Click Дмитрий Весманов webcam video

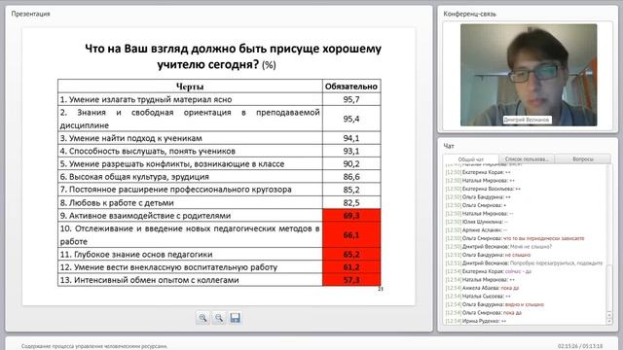pos(529,75)
